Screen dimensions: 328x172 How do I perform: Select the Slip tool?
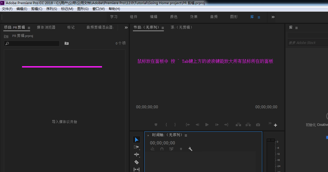[136, 169]
